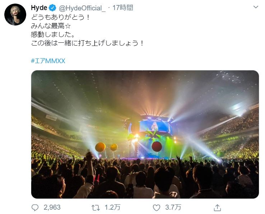Retweet this post via the arrows icon

tap(96, 207)
